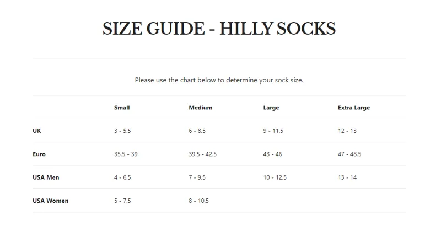Click the Euro row label
The width and height of the screenshot is (441, 233).
point(39,154)
